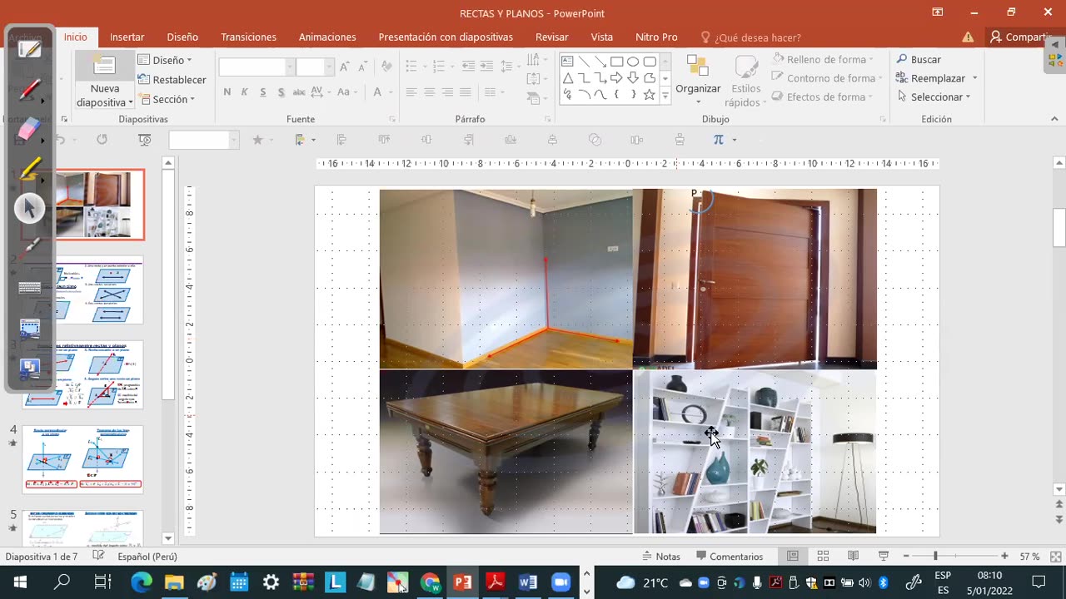Toggle numbered list
The height and width of the screenshot is (599, 1066).
click(440, 66)
